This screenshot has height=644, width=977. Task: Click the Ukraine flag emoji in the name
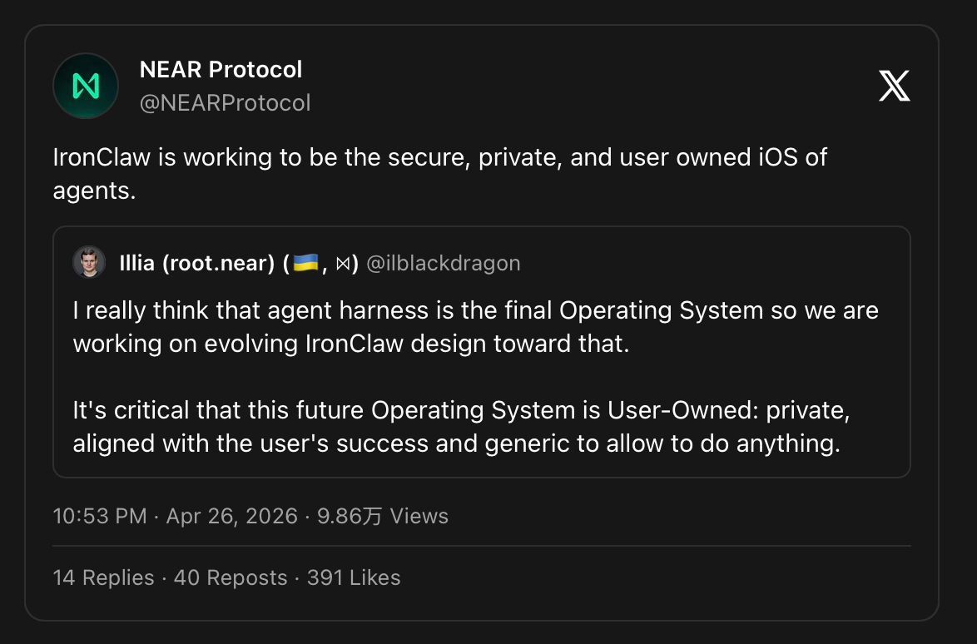pyautogui.click(x=305, y=264)
